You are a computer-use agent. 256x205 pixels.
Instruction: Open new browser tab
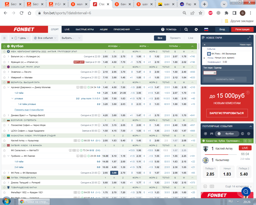[x=204, y=4]
